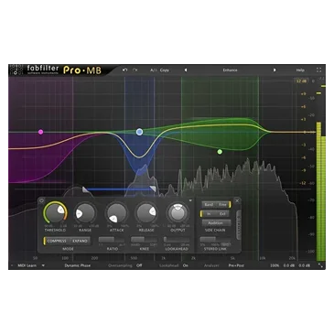Set side chain to Free
The image size is (334, 334).
[x=222, y=205]
